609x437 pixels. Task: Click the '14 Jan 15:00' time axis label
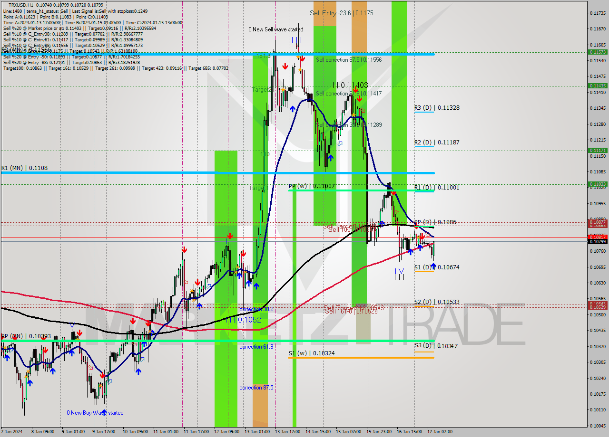coord(318,432)
